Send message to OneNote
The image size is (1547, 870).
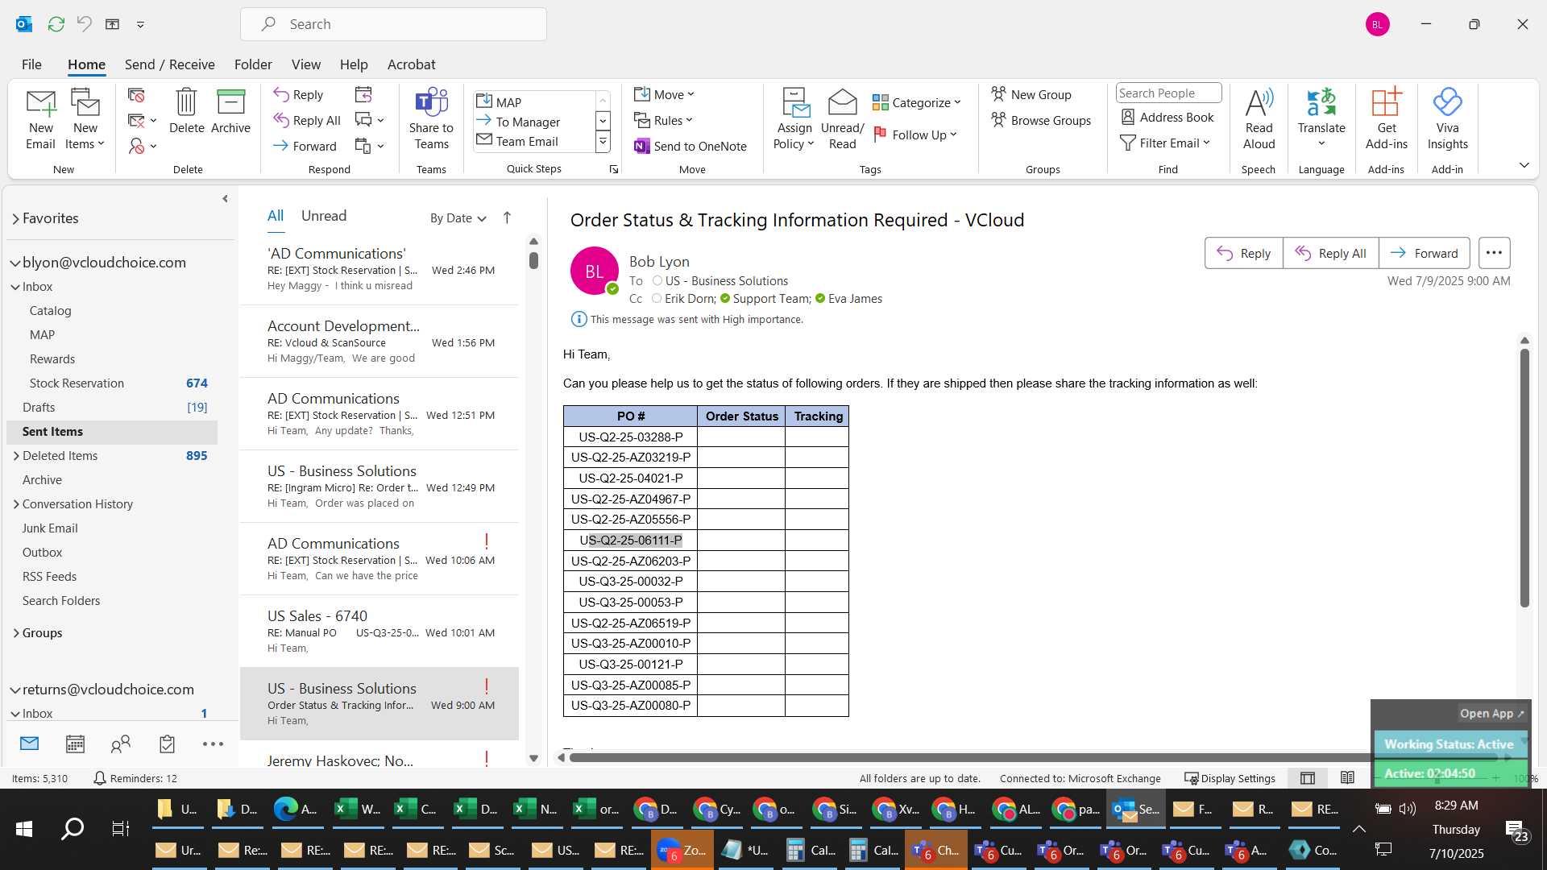691,146
